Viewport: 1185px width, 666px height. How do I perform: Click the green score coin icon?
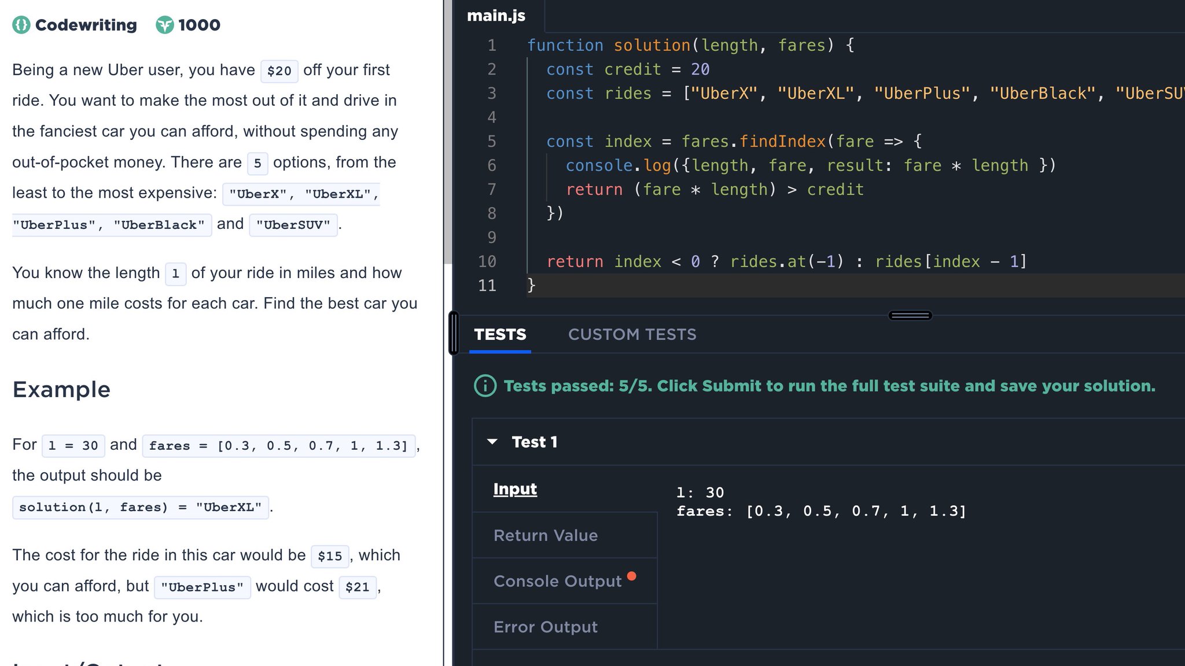pyautogui.click(x=165, y=25)
